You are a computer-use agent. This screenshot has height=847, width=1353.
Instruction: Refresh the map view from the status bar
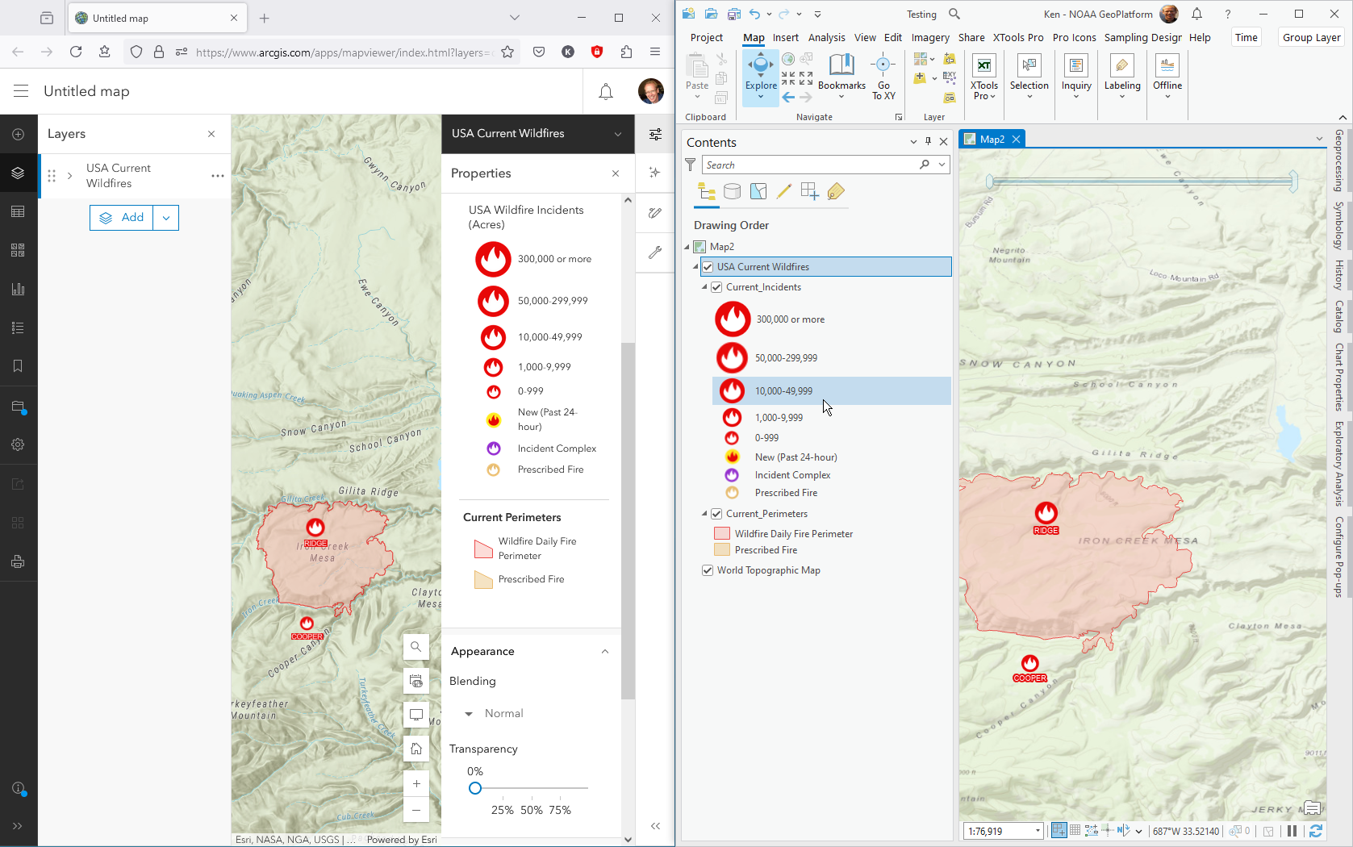(x=1317, y=831)
